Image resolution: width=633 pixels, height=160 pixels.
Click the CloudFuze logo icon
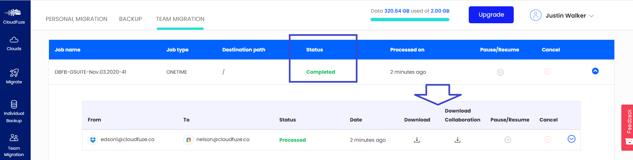point(12,13)
